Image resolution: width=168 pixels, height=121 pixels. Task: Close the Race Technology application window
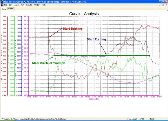click(x=166, y=2)
